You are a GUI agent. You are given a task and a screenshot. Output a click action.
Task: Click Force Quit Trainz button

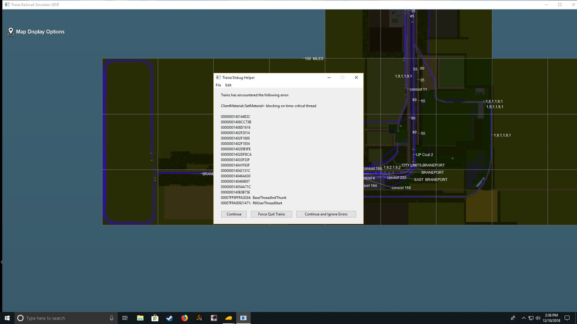click(x=271, y=214)
